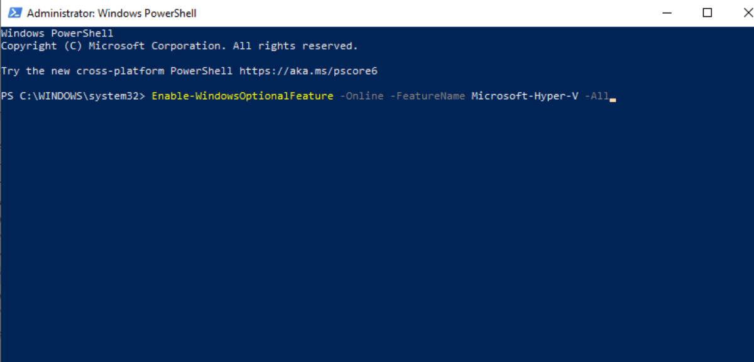Click the "Windows PowerShell" banner line
754x362 pixels.
(57, 33)
